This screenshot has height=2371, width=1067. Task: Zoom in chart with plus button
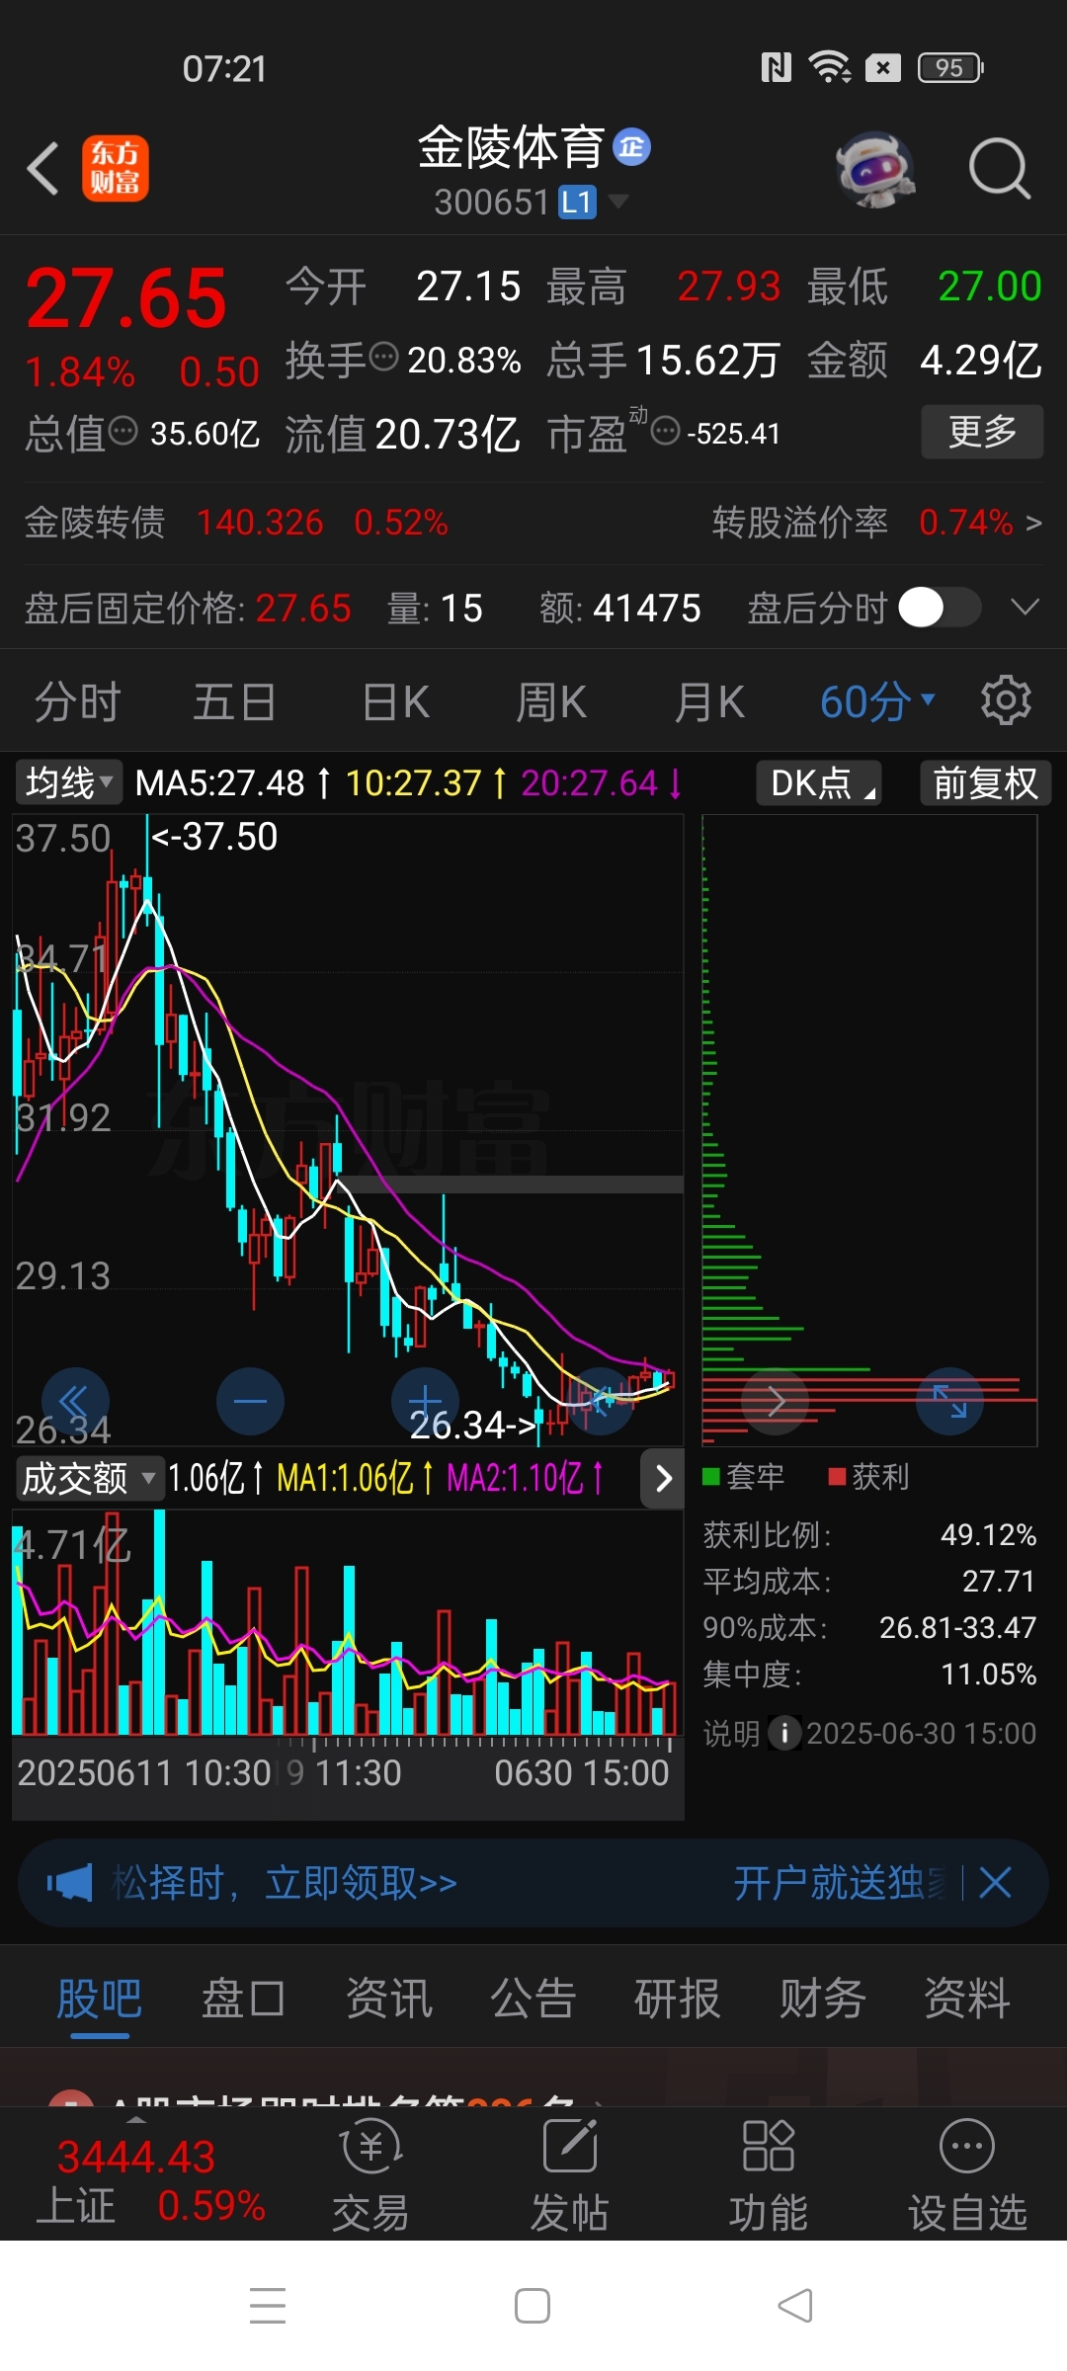(x=425, y=1401)
